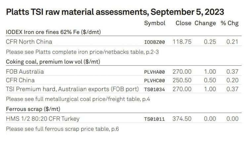Click symbol code IODBZ00
The image size is (248, 142).
point(154,42)
